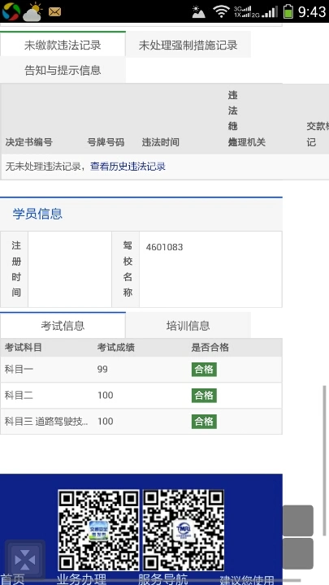Viewport: 329px width, 585px height.
Task: Select the 考试信息 tab
Action: pyautogui.click(x=63, y=325)
